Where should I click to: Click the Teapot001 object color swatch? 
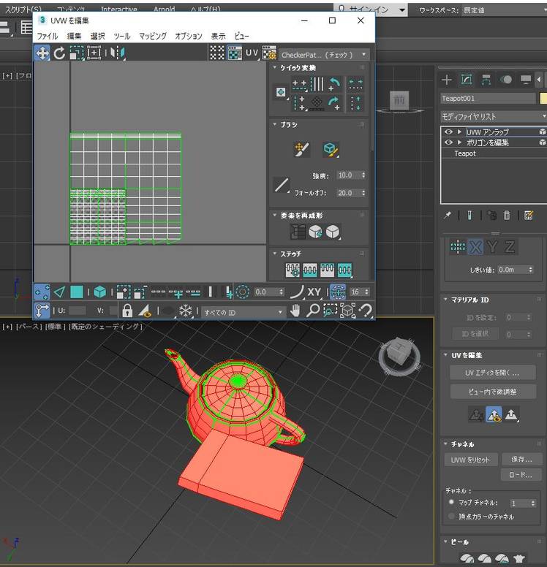543,98
